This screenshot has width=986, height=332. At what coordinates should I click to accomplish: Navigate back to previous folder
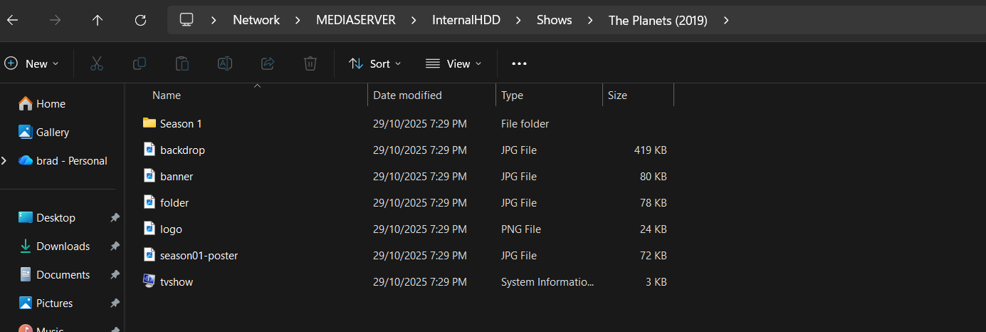[x=12, y=20]
